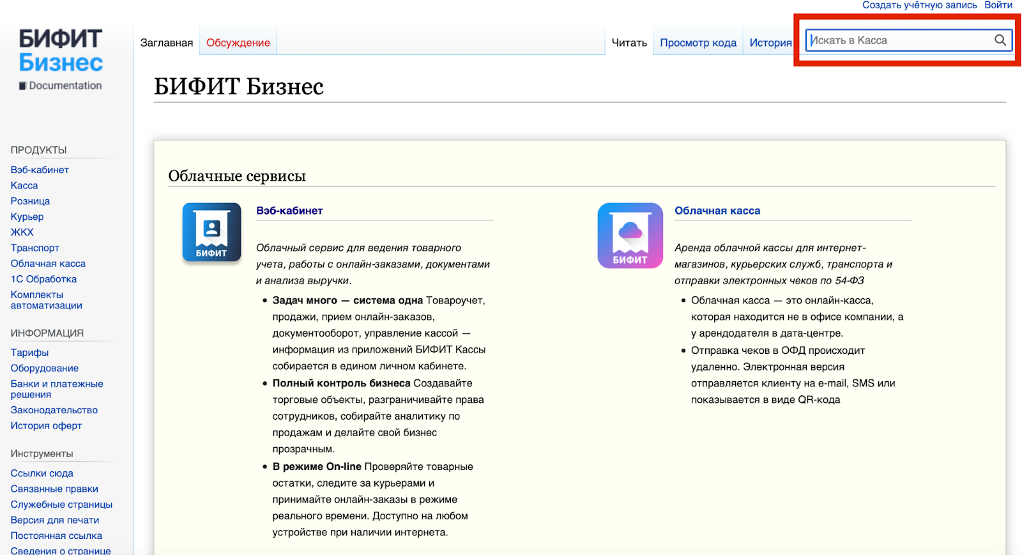Open the Просмотр кода tab

698,43
